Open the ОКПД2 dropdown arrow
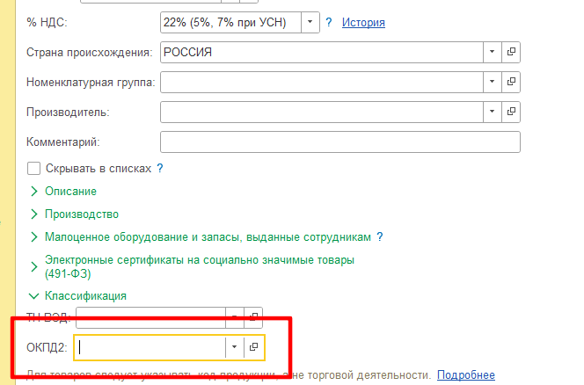The image size is (584, 385). [234, 347]
